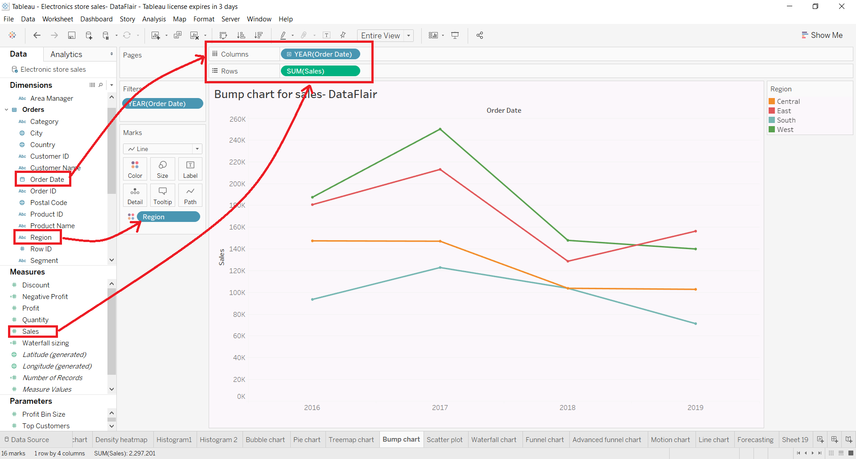This screenshot has height=459, width=856.
Task: Create a New Worksheet from the bottom-right icon
Action: click(x=820, y=439)
